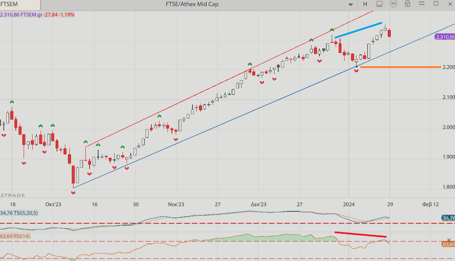Click the H timeframe button

365,4
